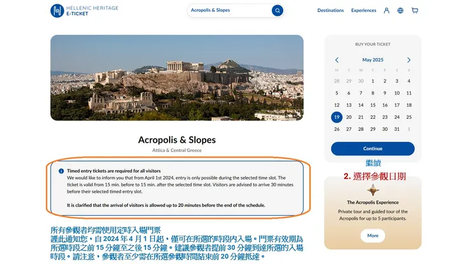Select May 17 in the calendar
Image resolution: width=470 pixels, height=264 pixels.
click(x=397, y=105)
